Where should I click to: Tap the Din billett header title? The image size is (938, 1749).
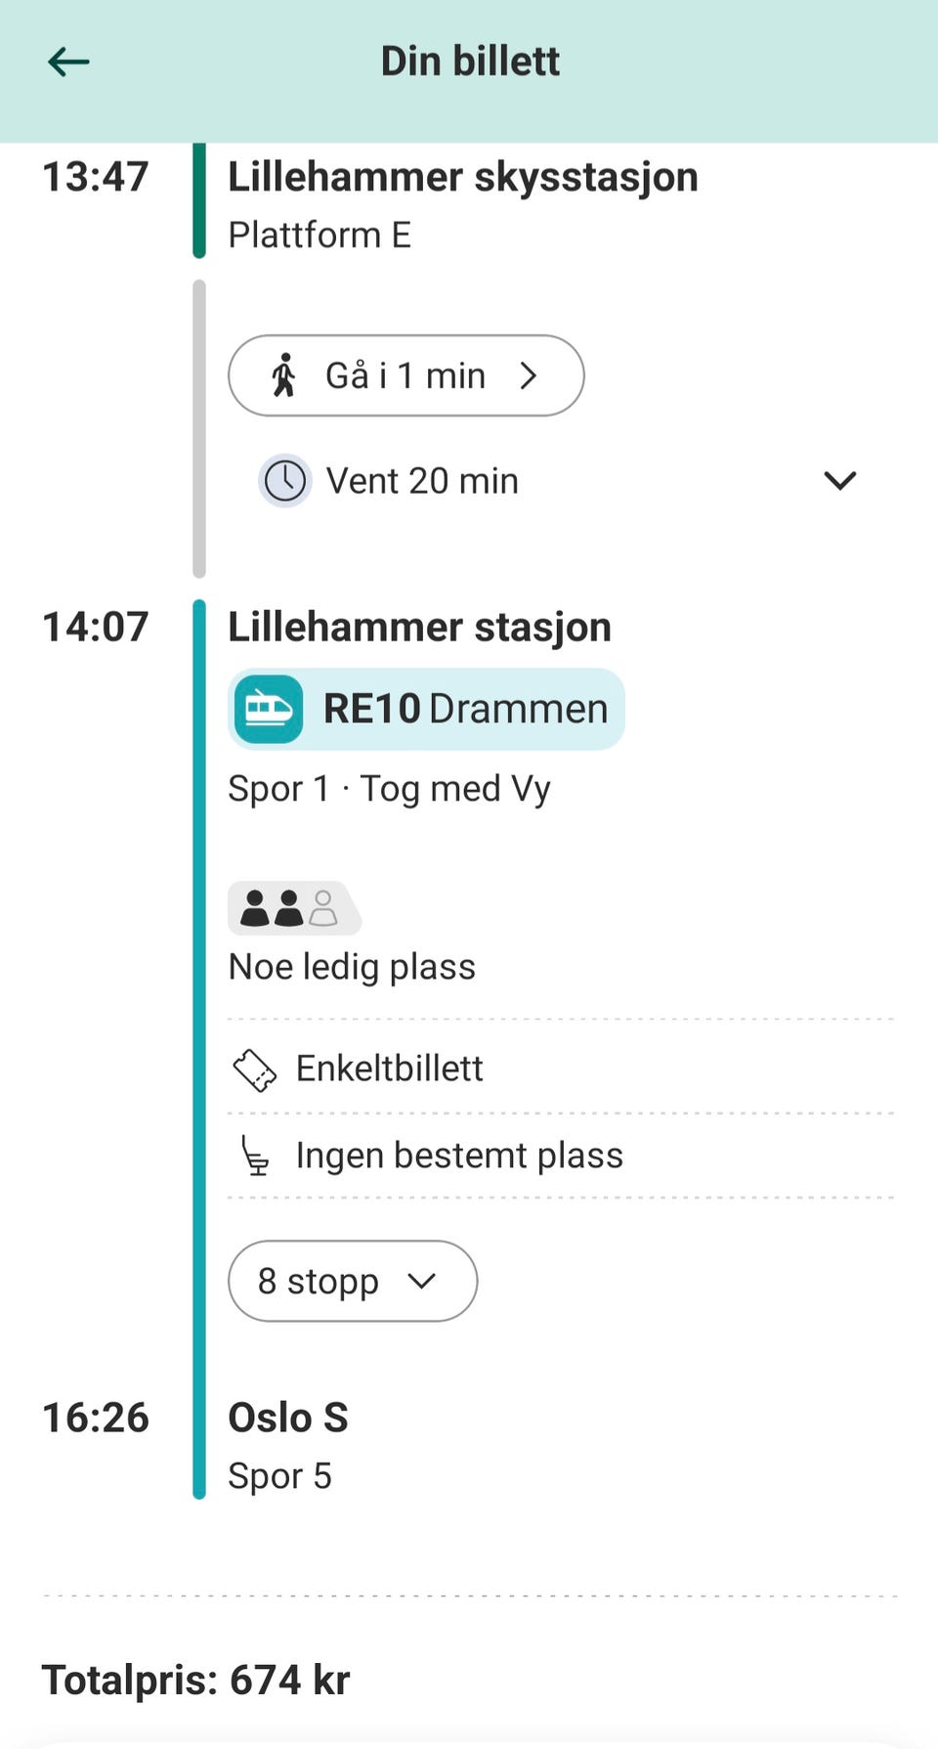click(470, 62)
